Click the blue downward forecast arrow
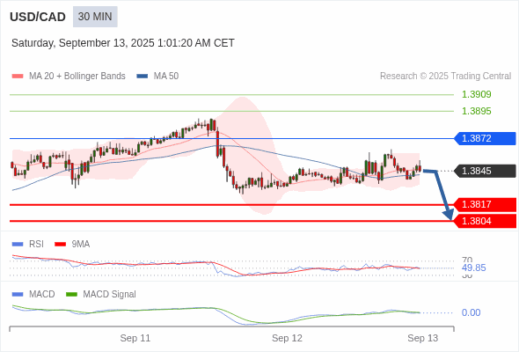The height and width of the screenshot is (352, 519). point(440,194)
